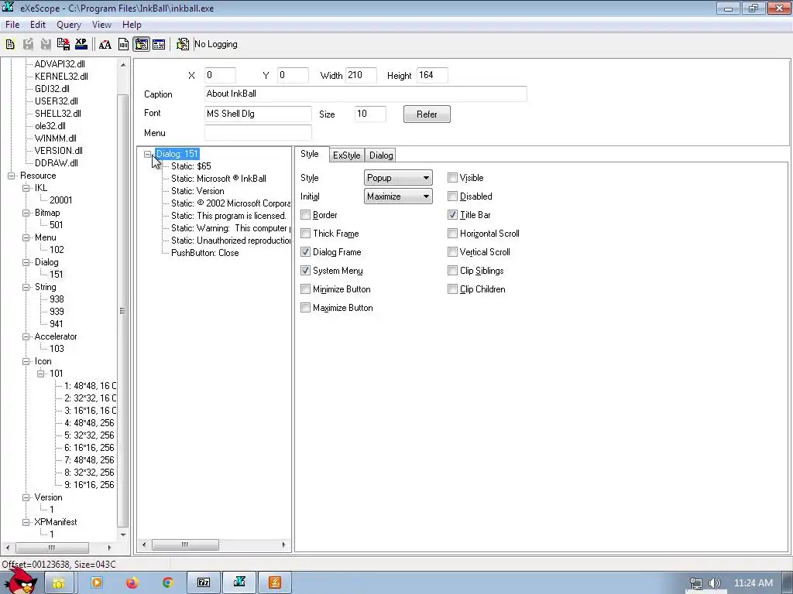The width and height of the screenshot is (793, 594).
Task: Check the Maximize Button option
Action: [x=305, y=308]
